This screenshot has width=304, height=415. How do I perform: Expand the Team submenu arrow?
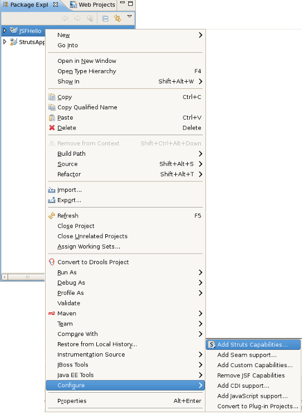200,324
